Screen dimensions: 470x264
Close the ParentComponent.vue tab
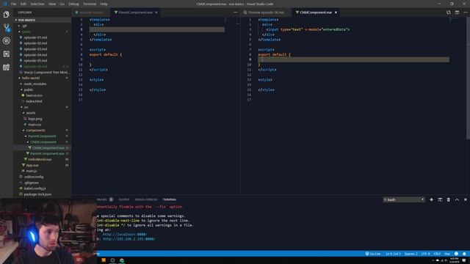(156, 12)
